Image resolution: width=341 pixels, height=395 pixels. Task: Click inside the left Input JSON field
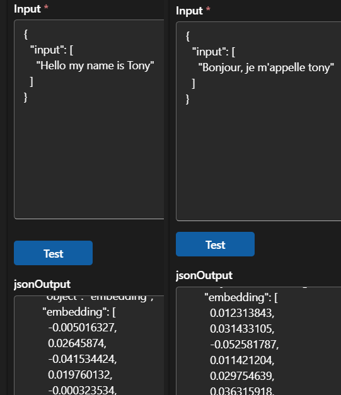click(89, 120)
